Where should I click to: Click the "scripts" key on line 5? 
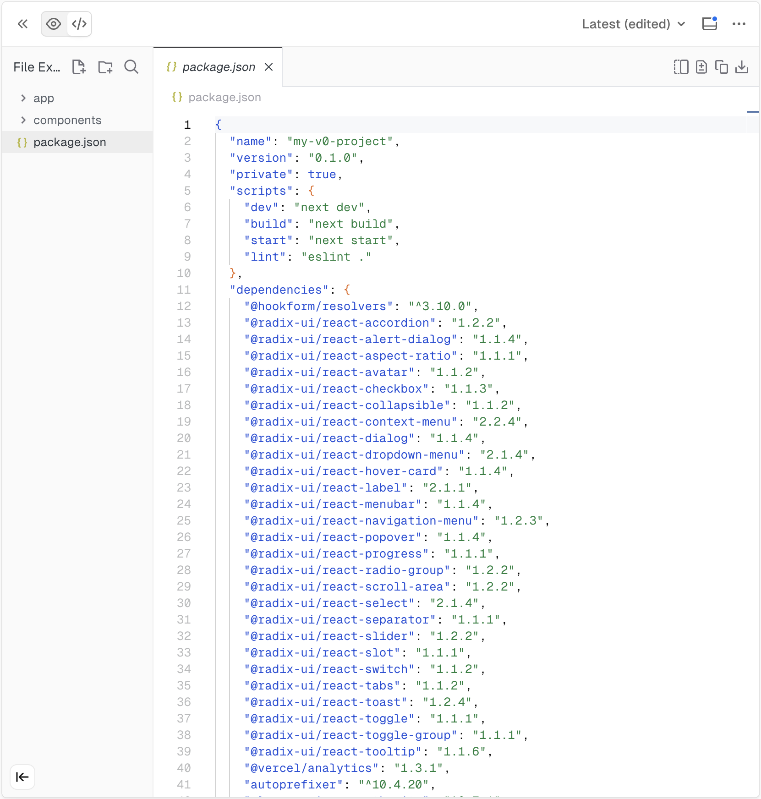click(x=261, y=191)
